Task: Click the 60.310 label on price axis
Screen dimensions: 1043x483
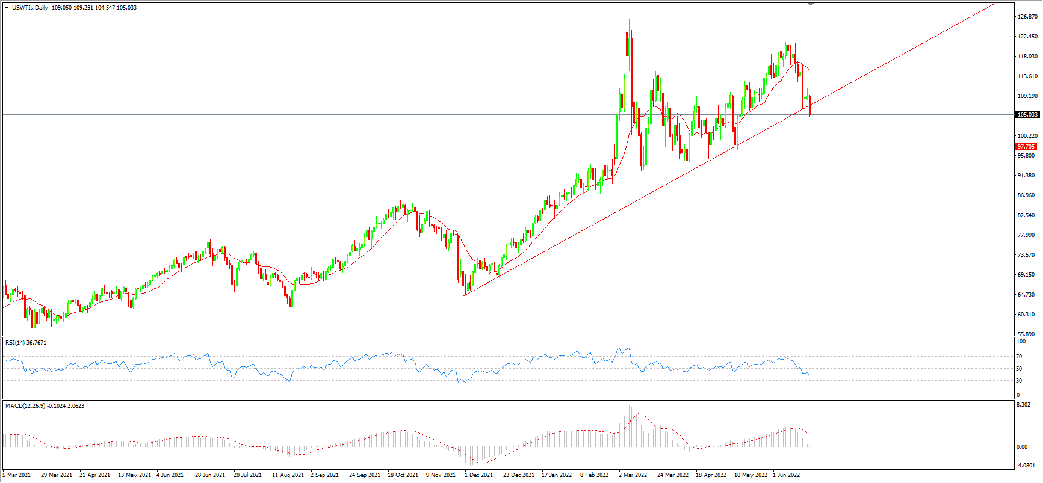Action: click(x=1026, y=315)
